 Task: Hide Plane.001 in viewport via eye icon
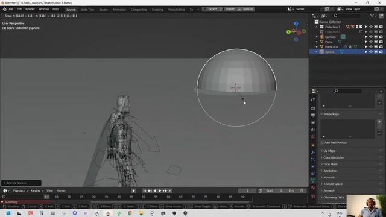point(371,47)
